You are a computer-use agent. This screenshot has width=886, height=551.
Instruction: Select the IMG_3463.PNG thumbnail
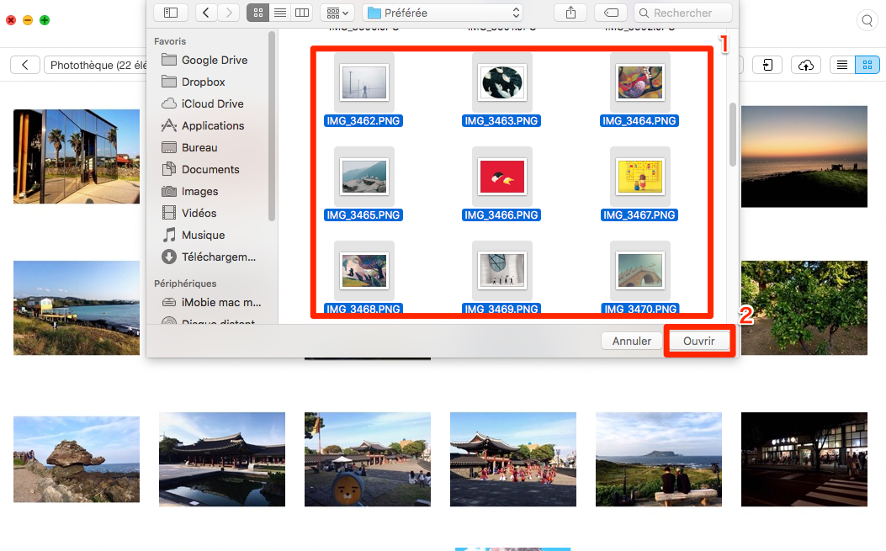click(501, 82)
